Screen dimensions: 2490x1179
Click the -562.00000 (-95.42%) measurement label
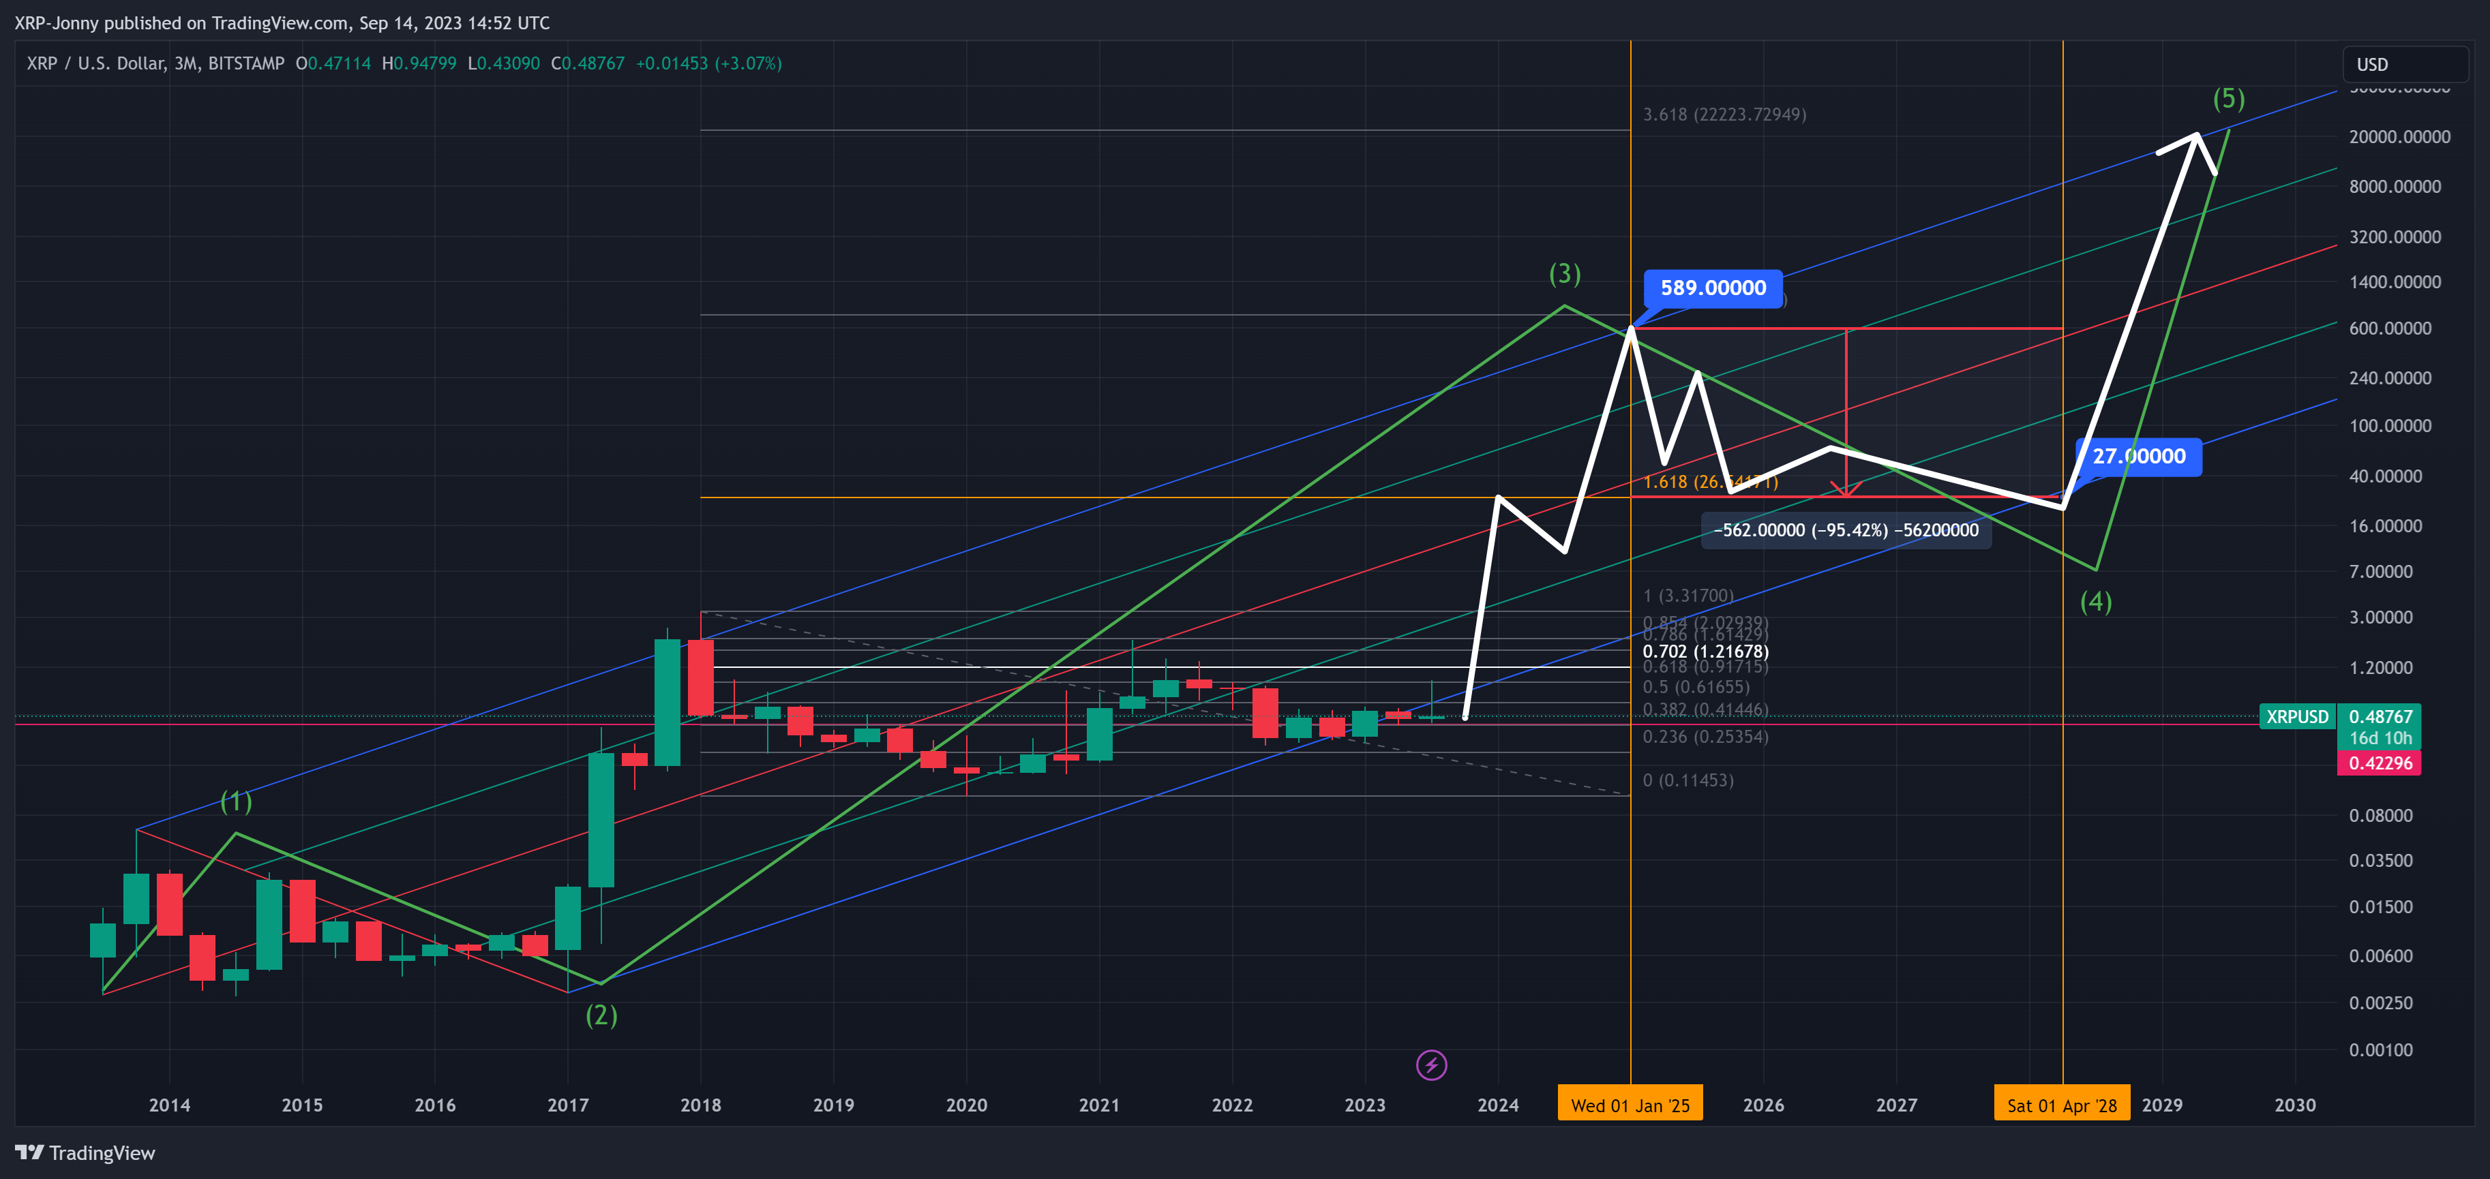[x=1846, y=530]
